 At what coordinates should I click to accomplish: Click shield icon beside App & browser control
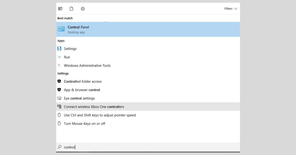tap(59, 90)
